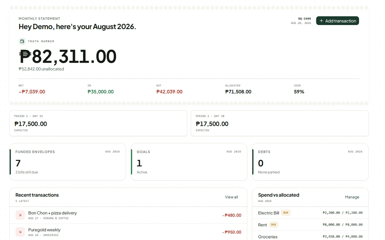
Task: Open View all recent transactions
Action: (231, 197)
